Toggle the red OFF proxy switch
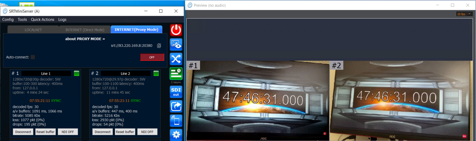This screenshot has width=476, height=141. 152,57
